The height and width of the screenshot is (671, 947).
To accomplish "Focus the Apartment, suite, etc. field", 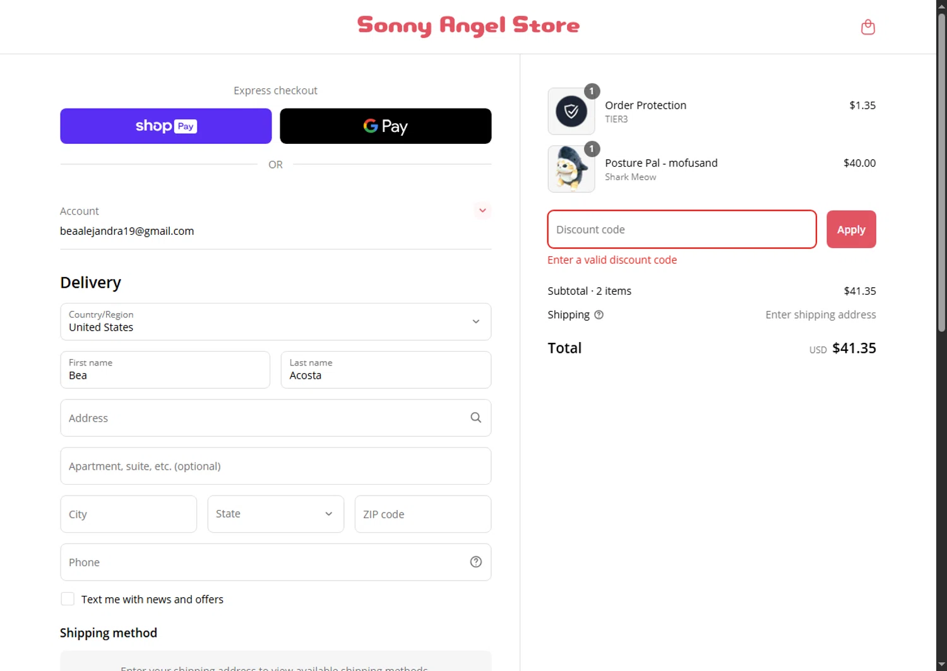I will (x=276, y=466).
